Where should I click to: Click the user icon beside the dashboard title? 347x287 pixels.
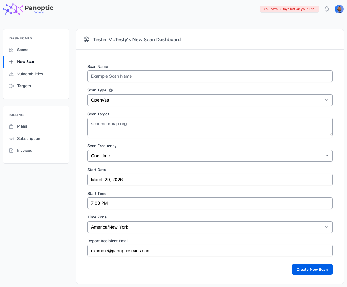coord(87,39)
